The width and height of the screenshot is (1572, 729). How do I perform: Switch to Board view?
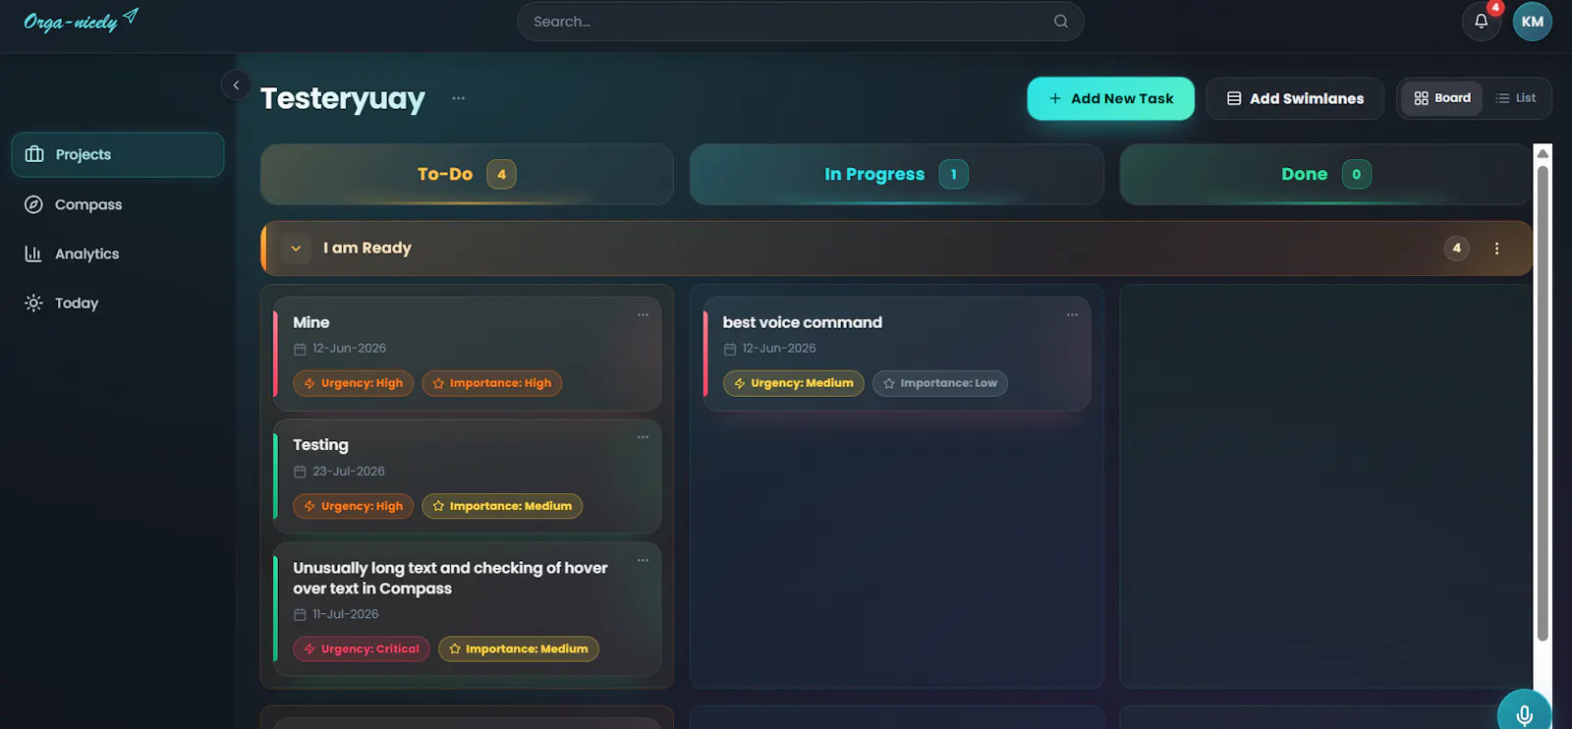(x=1441, y=98)
